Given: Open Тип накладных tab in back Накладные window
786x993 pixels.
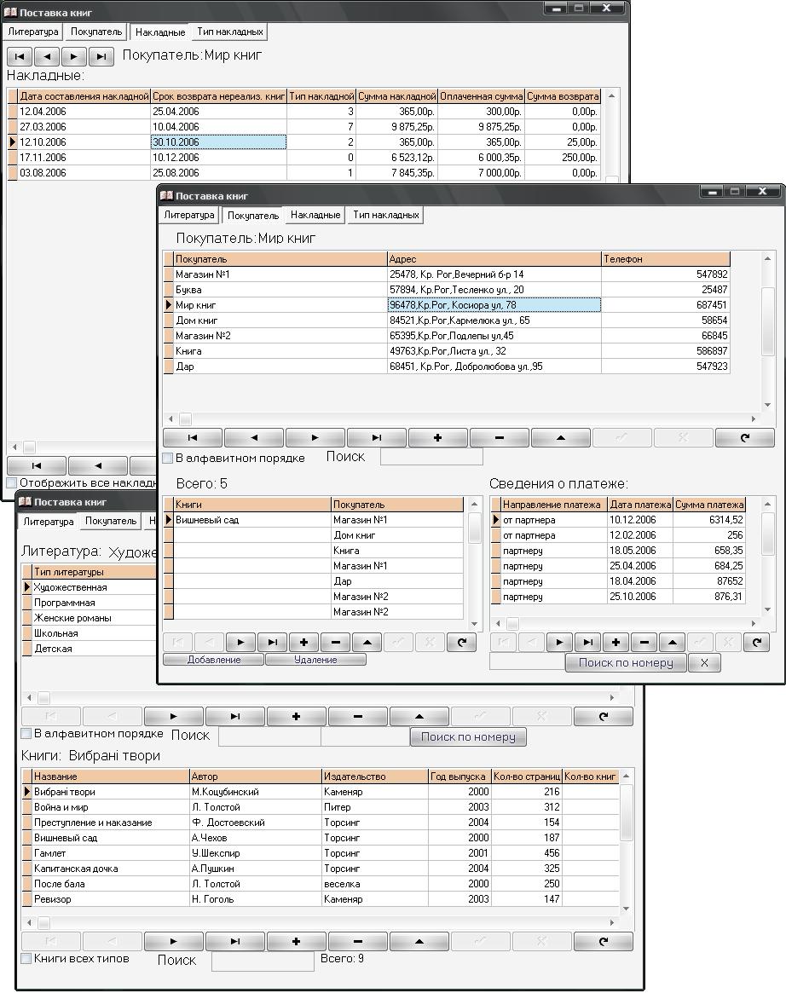Looking at the screenshot, I should point(230,32).
